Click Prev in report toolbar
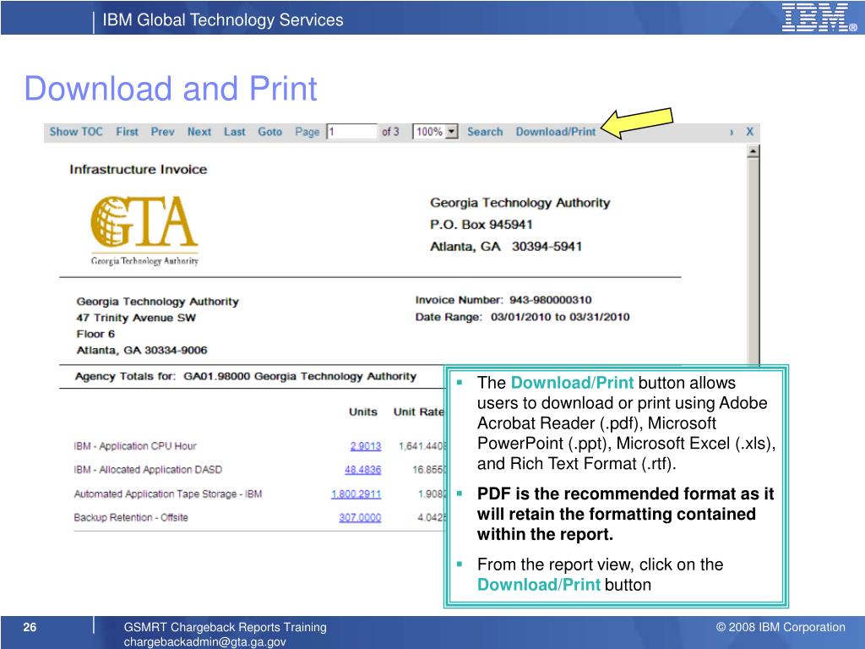865x649 pixels. click(x=163, y=132)
